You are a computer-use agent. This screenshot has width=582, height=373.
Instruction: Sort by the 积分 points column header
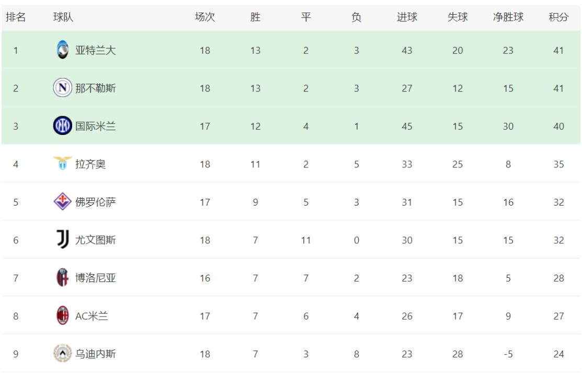(558, 17)
